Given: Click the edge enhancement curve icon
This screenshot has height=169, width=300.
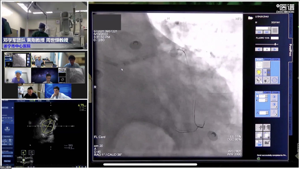Looking at the screenshot, I should pos(274,112).
